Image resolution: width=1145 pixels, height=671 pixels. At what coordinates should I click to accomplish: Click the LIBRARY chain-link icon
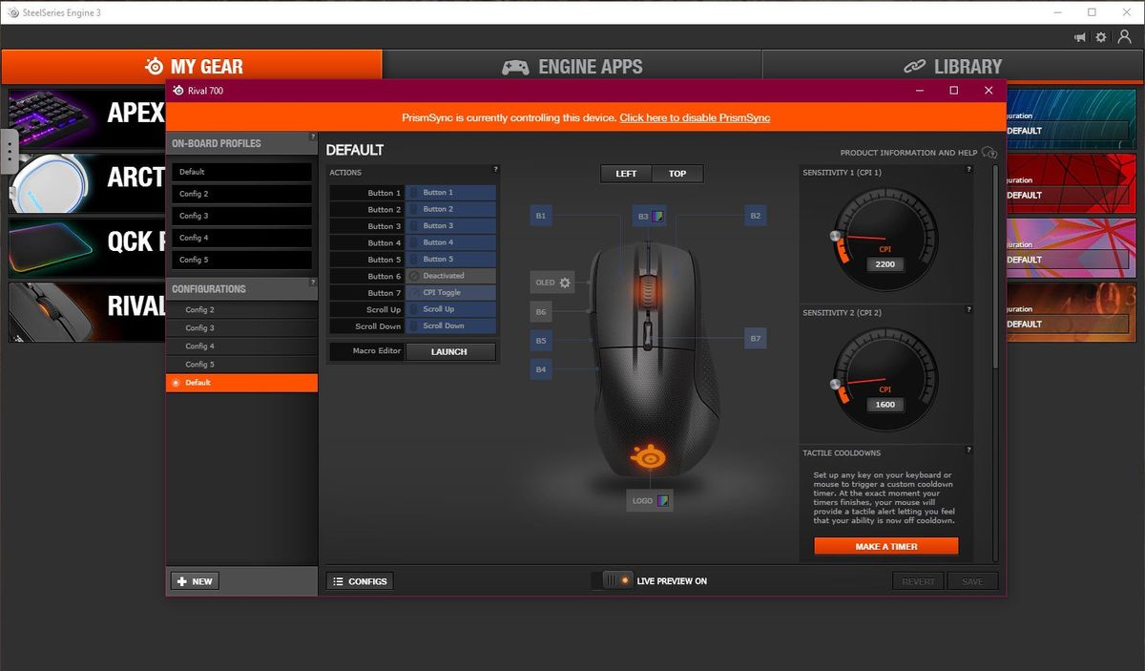point(916,66)
